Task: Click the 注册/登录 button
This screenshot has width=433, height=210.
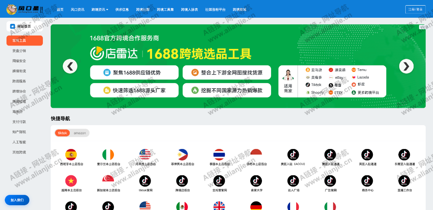Action: 415,9
